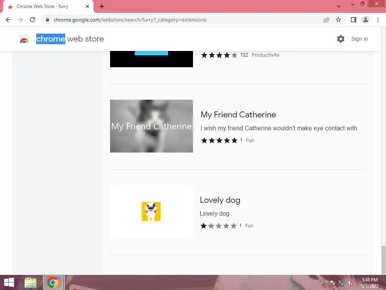Open the side panel icon
Screen dimensions: 386x290
[x=354, y=20]
